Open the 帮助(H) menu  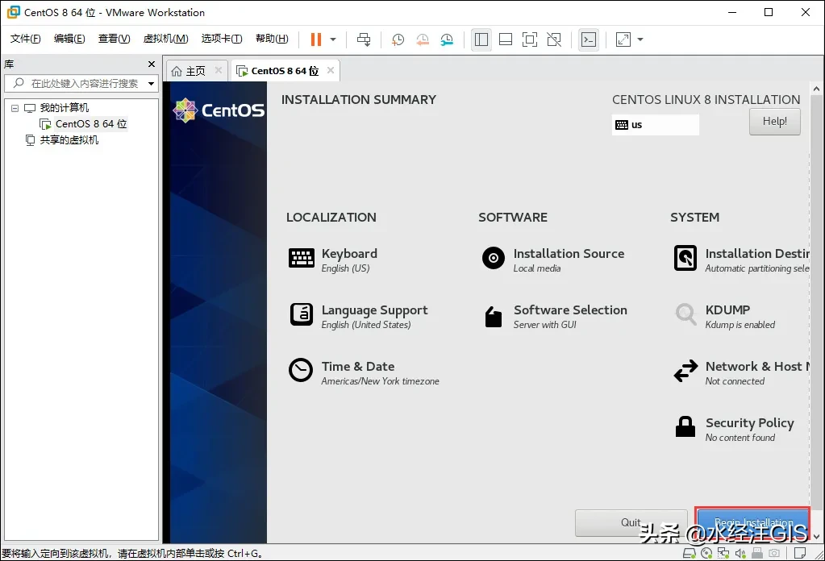point(272,39)
